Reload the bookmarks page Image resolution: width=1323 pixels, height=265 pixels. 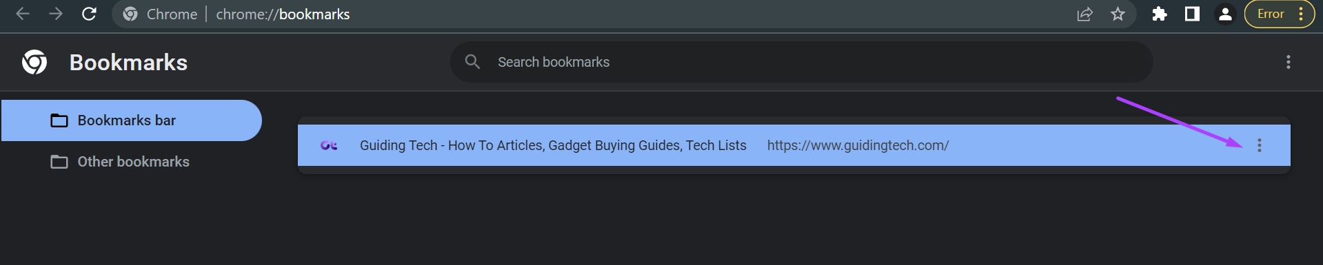(x=89, y=14)
